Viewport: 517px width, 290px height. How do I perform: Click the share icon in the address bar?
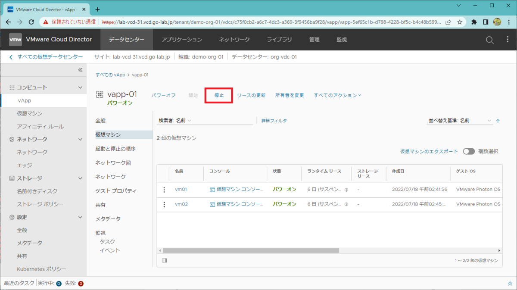pyautogui.click(x=448, y=22)
